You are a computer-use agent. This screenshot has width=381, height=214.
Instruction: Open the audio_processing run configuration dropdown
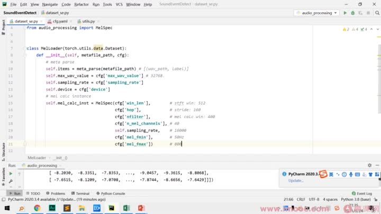[x=316, y=13]
